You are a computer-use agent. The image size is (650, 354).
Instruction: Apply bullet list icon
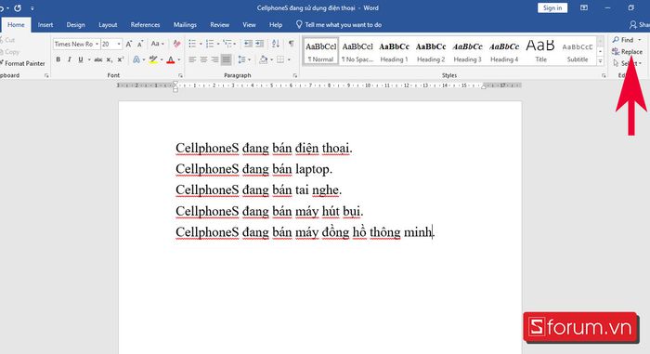pyautogui.click(x=192, y=44)
